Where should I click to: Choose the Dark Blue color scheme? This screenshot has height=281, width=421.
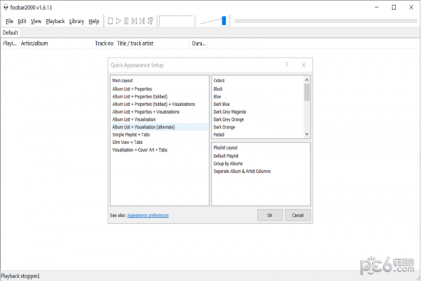[x=222, y=105]
